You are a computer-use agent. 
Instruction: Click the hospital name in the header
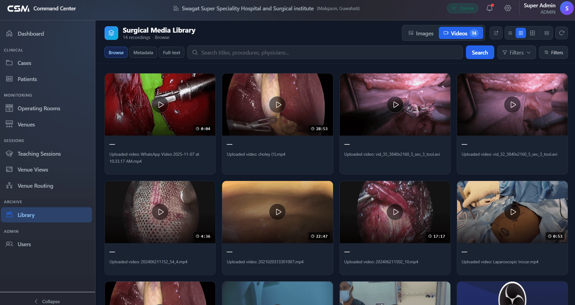248,9
